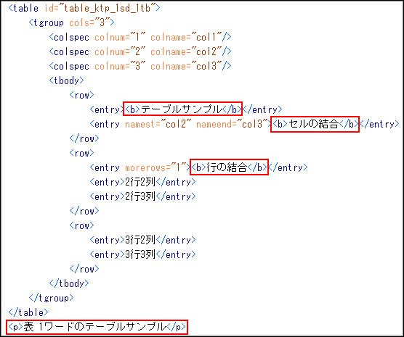
Task: Click the 3行3列 entry line
Action: (142, 254)
